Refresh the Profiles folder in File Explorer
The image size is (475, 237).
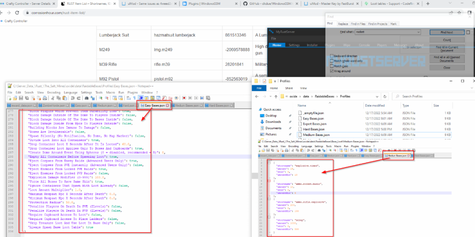click(x=385, y=96)
